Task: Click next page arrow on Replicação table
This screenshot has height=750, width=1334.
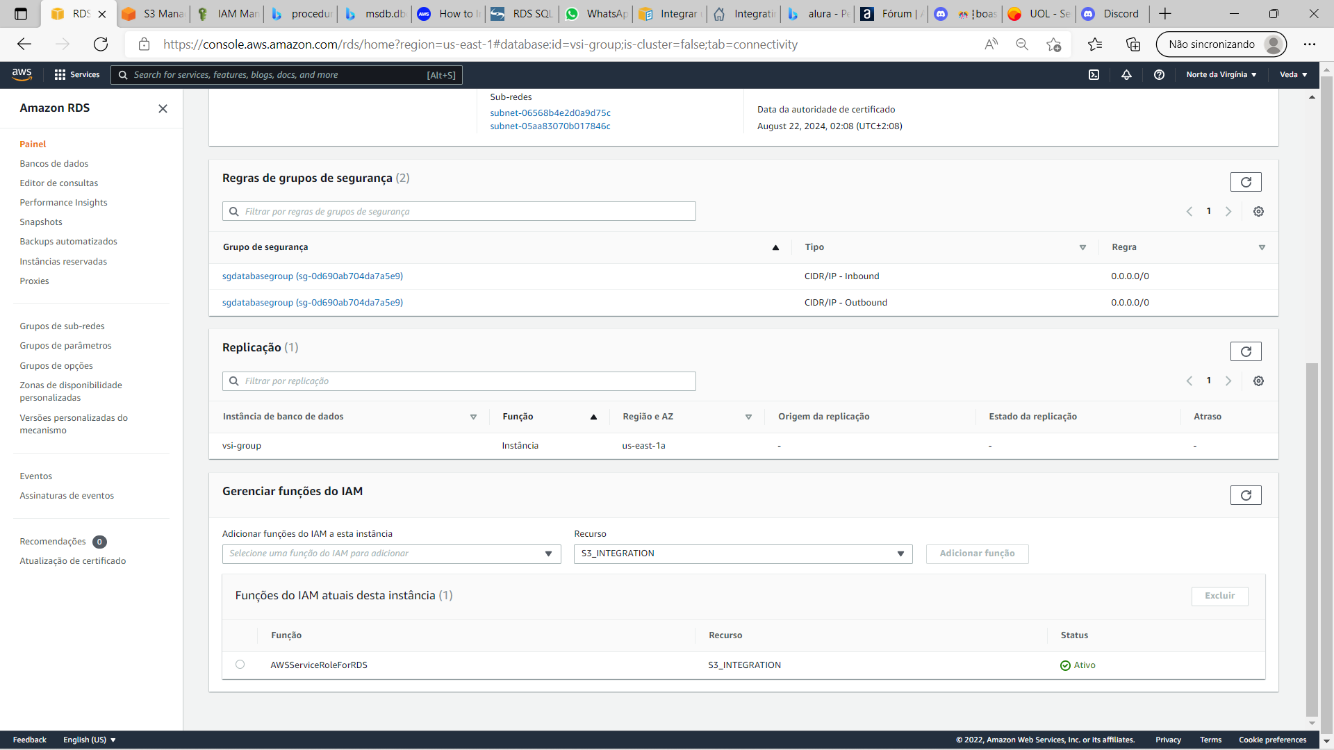Action: pos(1228,381)
